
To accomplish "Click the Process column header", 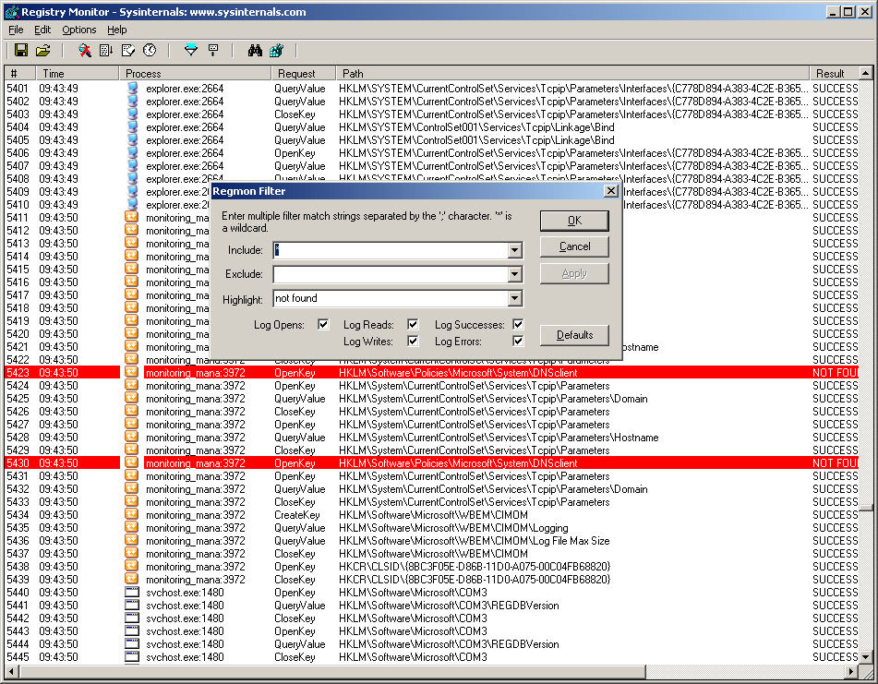I will [195, 73].
